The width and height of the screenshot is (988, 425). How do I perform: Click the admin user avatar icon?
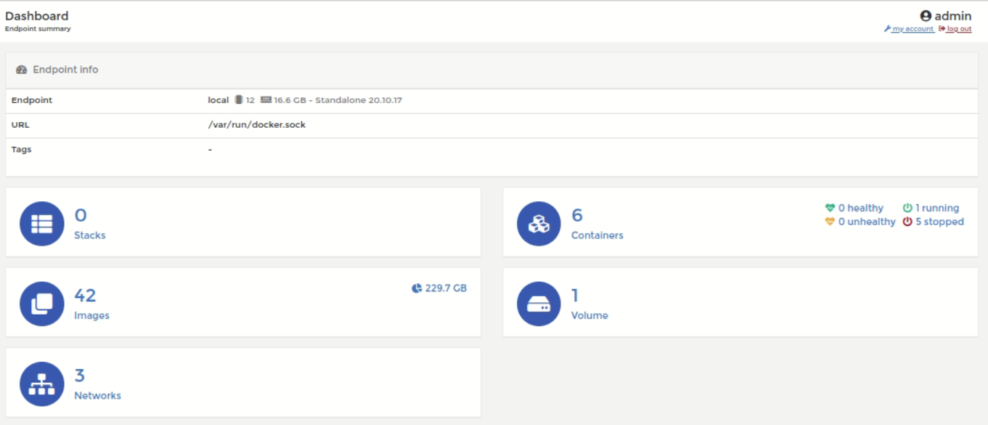click(926, 16)
